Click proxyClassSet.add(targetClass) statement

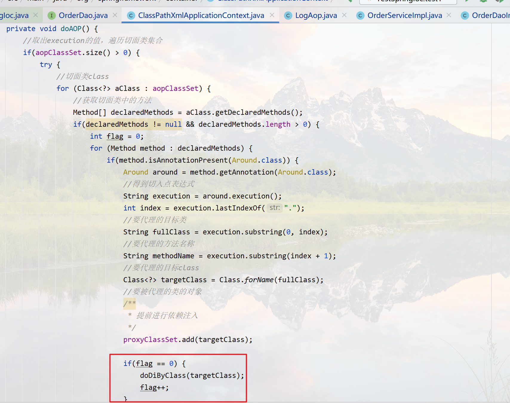(188, 340)
